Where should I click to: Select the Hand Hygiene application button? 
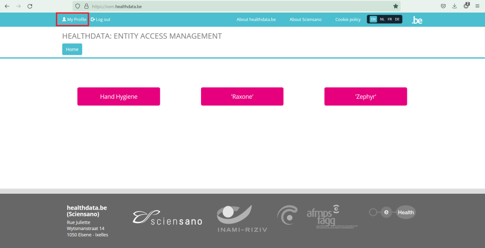coord(118,96)
